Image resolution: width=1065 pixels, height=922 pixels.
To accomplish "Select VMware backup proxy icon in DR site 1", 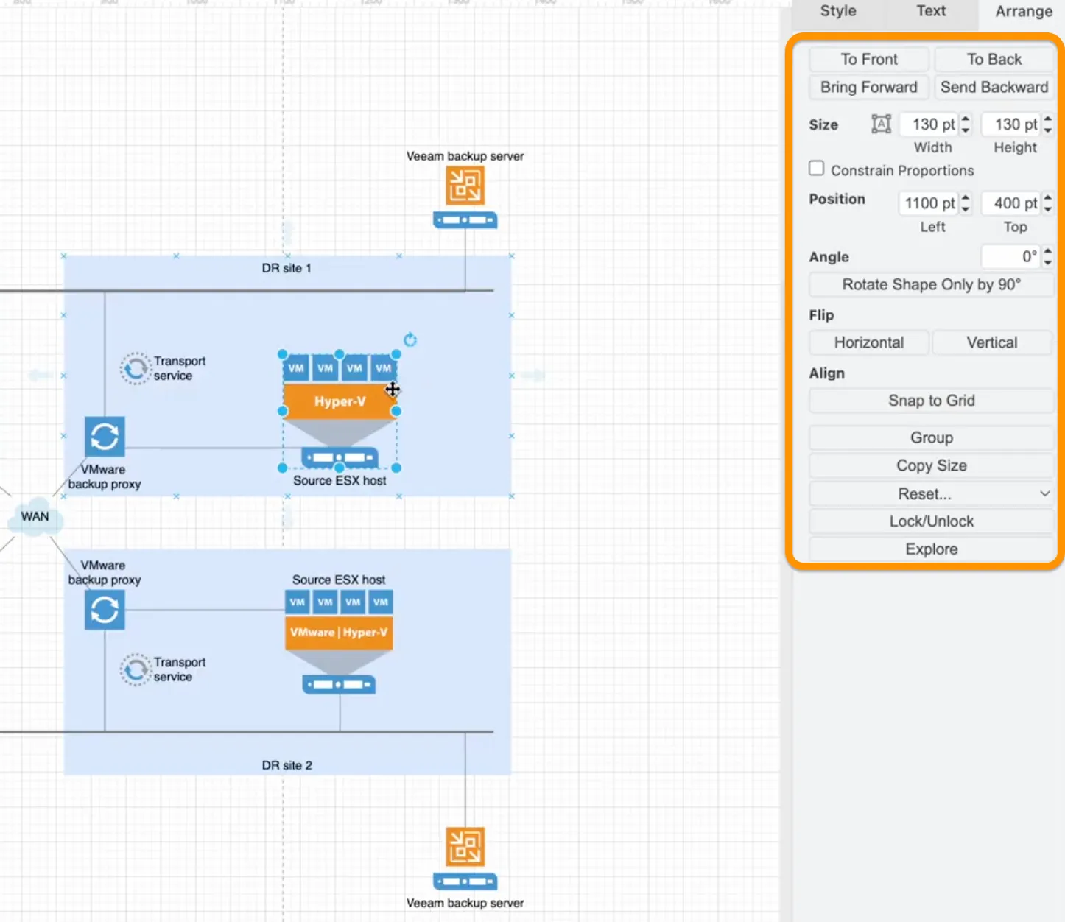I will coord(105,437).
